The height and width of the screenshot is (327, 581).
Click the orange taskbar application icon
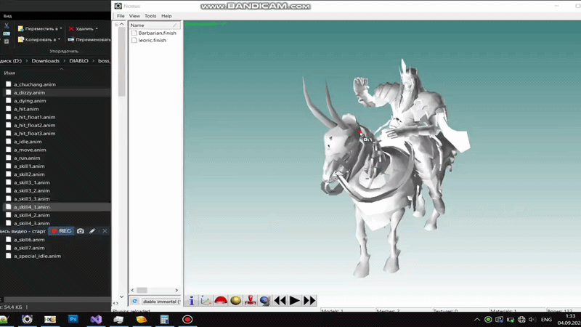pos(142,319)
